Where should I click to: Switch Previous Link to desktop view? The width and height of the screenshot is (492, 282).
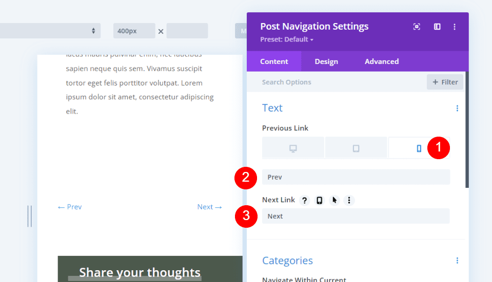pos(293,148)
